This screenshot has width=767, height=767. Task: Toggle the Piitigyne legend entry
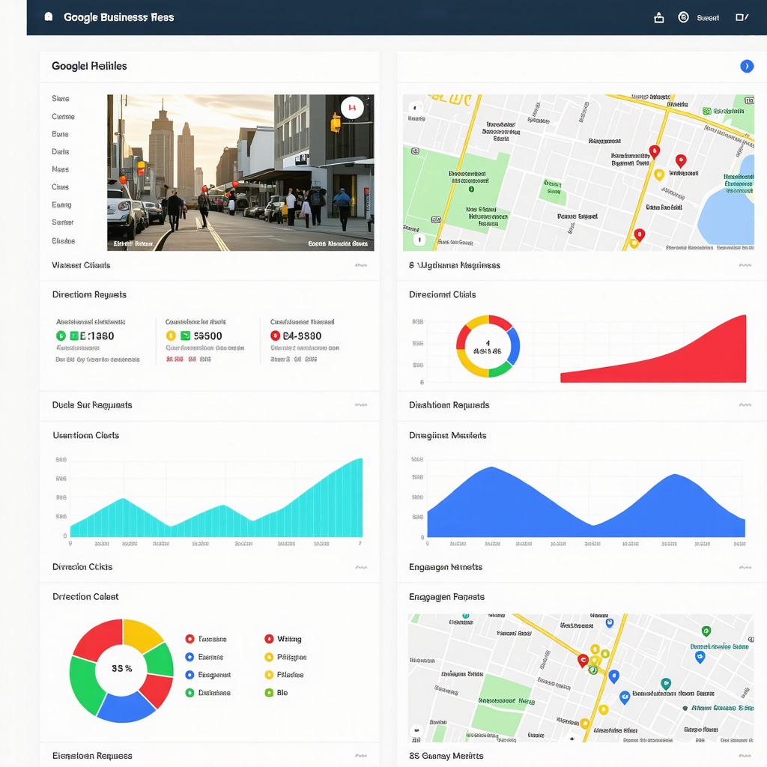[285, 657]
